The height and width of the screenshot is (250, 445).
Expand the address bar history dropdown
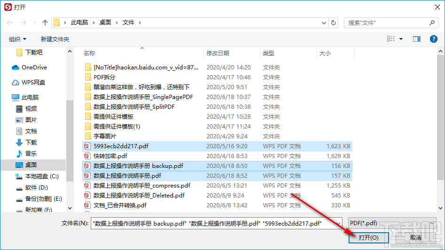pyautogui.click(x=324, y=23)
